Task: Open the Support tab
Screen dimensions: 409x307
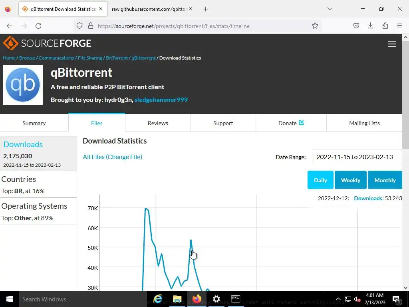Action: coord(223,123)
